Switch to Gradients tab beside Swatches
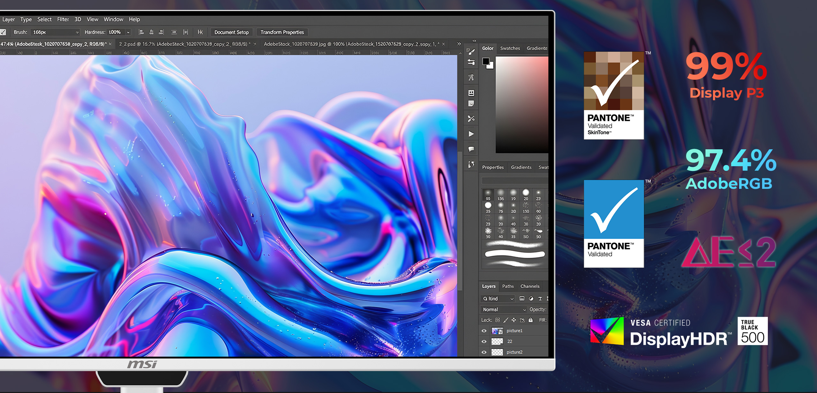The width and height of the screenshot is (817, 393). [537, 48]
